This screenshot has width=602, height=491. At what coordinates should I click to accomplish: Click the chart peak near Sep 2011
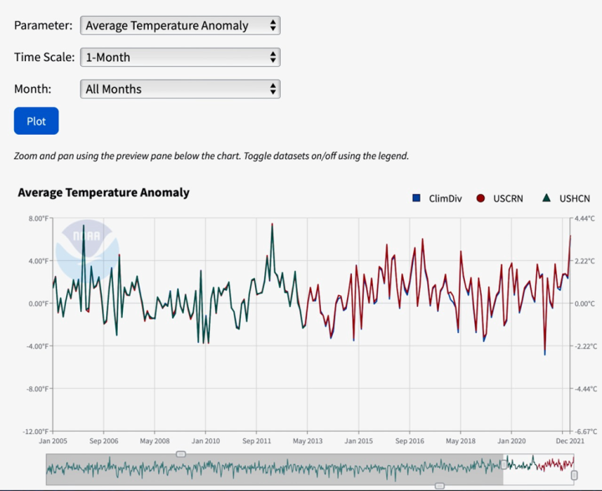tap(272, 224)
